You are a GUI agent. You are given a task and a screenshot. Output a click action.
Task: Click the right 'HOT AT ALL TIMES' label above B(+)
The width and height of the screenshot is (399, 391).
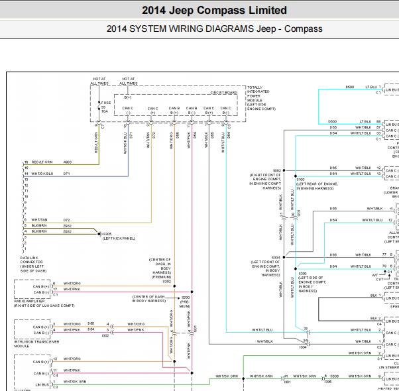pos(129,81)
